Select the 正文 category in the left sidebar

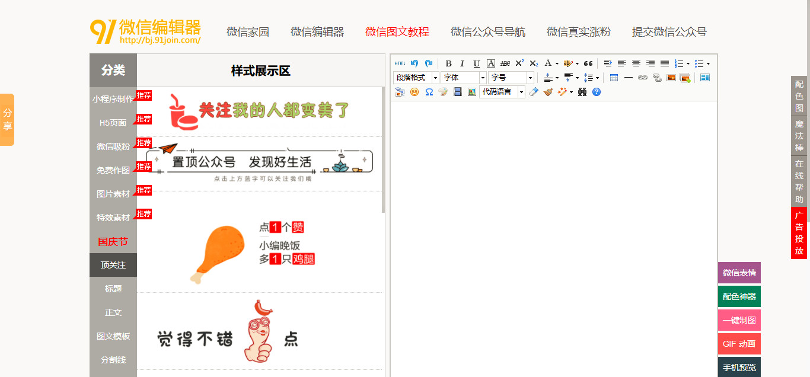(x=113, y=312)
